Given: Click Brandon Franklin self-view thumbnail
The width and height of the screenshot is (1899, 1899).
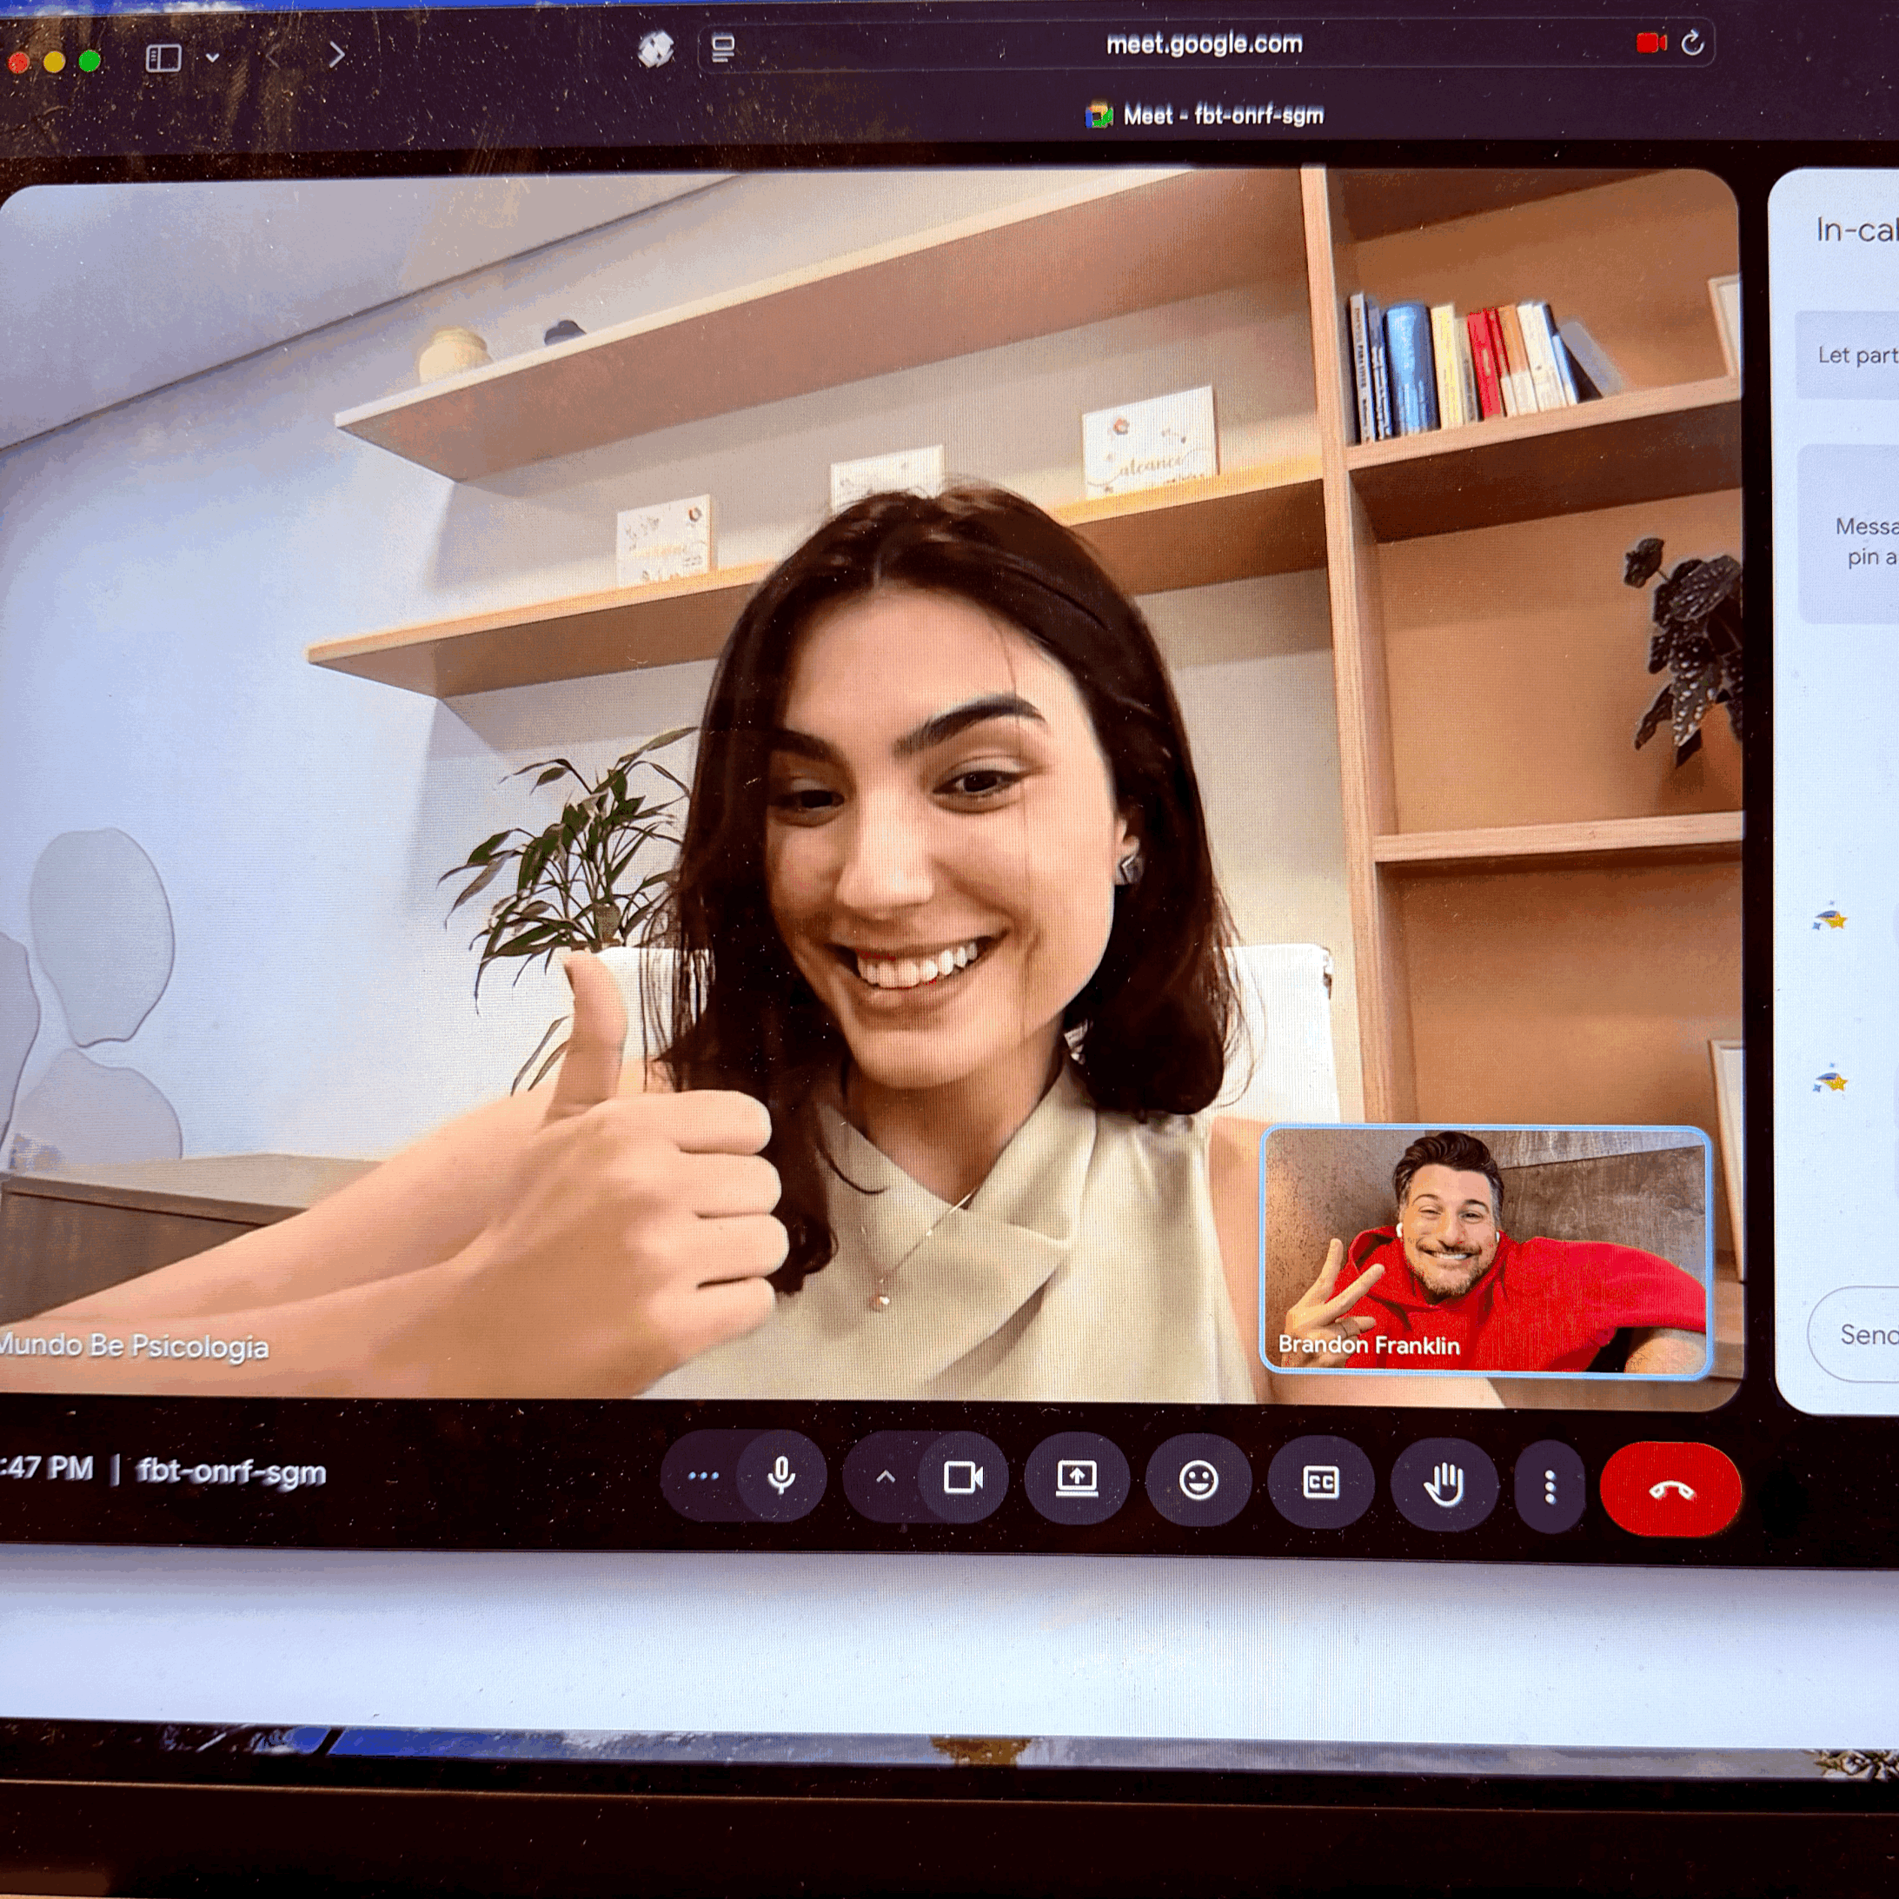Looking at the screenshot, I should click(1485, 1252).
